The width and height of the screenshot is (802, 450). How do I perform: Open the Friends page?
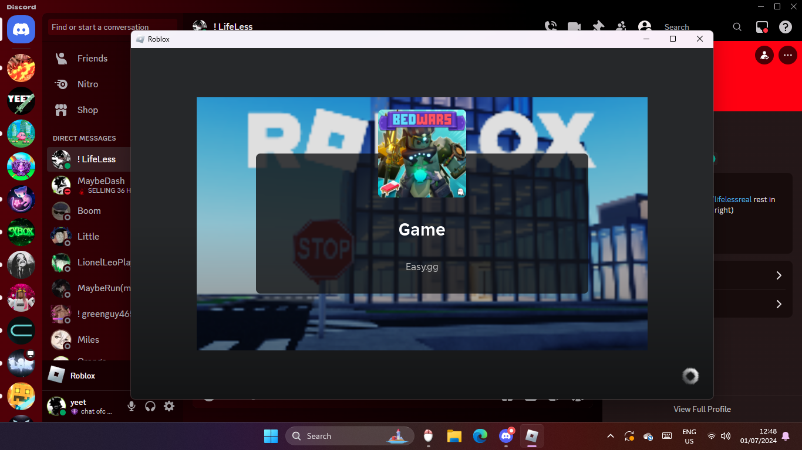89,59
